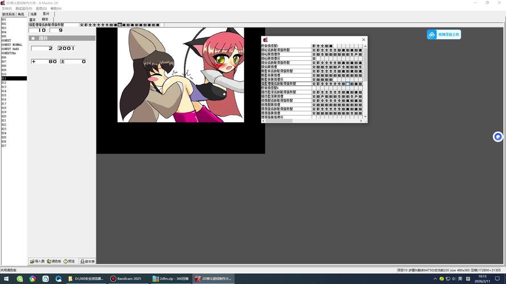Click the input field showing 2001
The image size is (506, 284).
(67, 48)
